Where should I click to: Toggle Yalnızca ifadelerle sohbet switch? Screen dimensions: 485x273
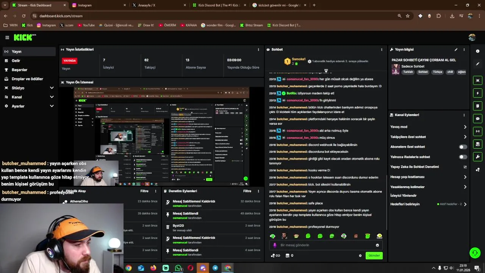pyautogui.click(x=463, y=157)
